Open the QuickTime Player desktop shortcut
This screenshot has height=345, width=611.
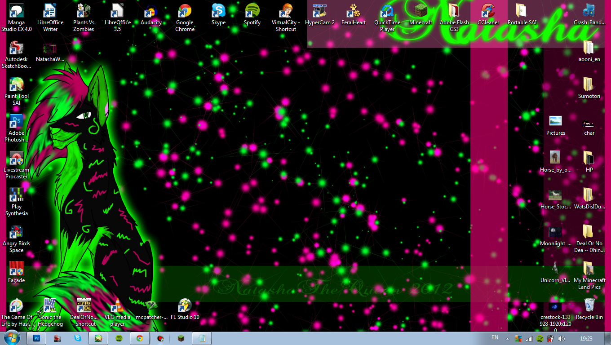coord(387,12)
